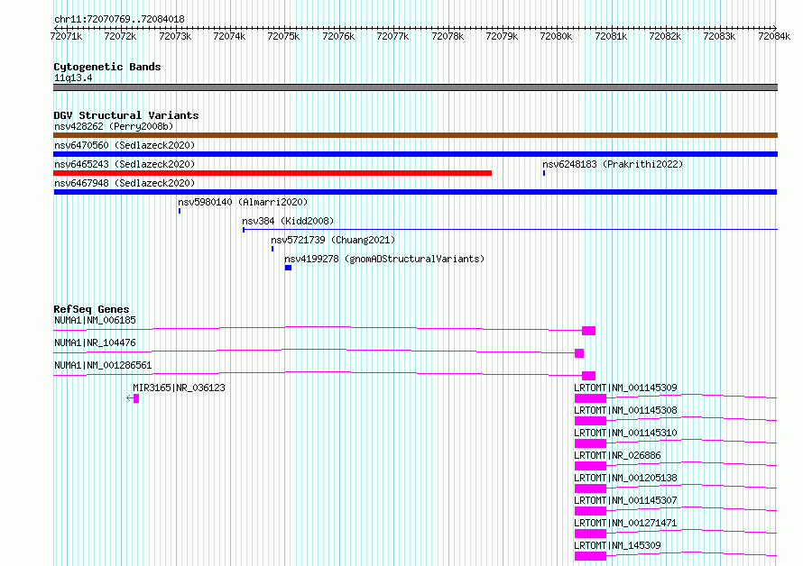Click the NUMA1|NR_104476 transcript label
This screenshot has height=566, width=803.
pyautogui.click(x=95, y=342)
